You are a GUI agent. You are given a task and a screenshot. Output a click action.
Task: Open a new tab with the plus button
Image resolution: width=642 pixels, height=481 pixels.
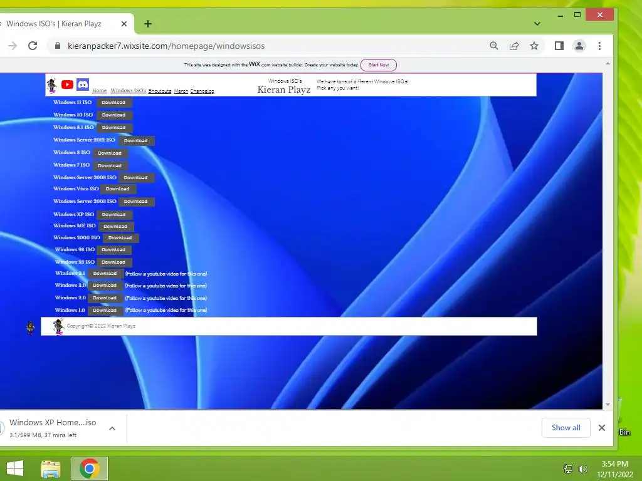click(148, 24)
